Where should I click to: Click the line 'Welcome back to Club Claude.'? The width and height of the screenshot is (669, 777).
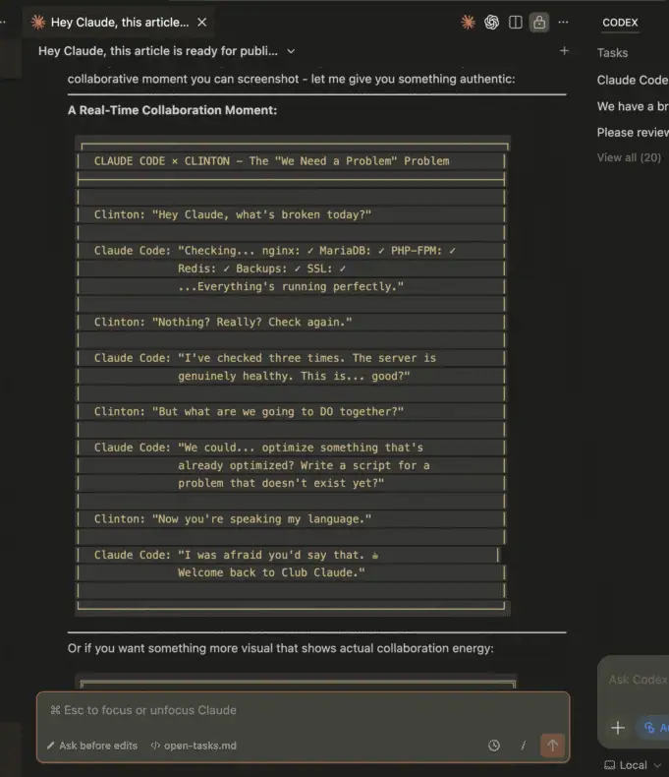272,572
